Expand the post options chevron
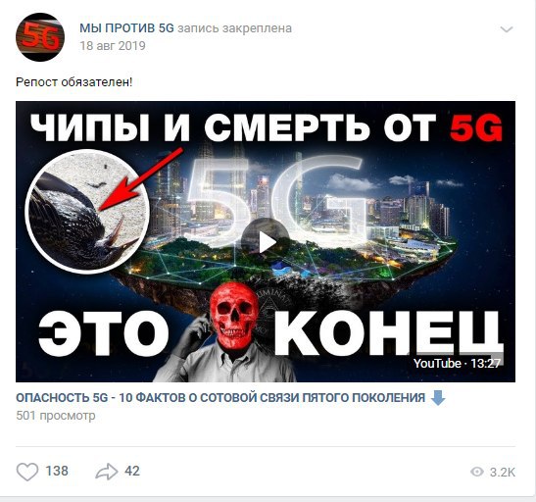Screen dimensions: 536x502 (507, 29)
